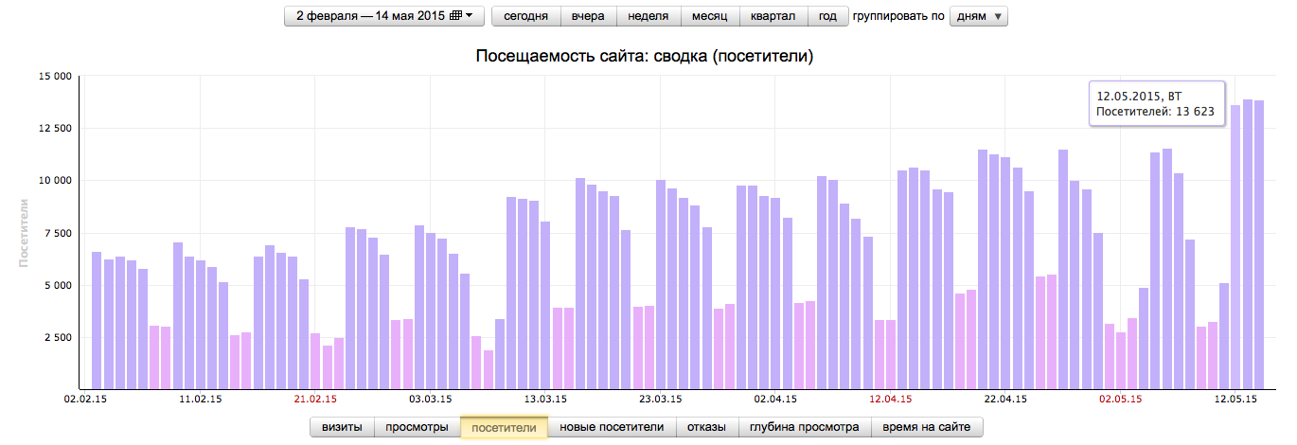Switch to the визиты metric tab
This screenshot has width=1297, height=445.
click(x=342, y=427)
